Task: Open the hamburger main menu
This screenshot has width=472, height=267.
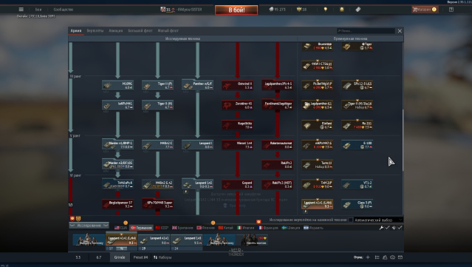Action: pyautogui.click(x=21, y=10)
